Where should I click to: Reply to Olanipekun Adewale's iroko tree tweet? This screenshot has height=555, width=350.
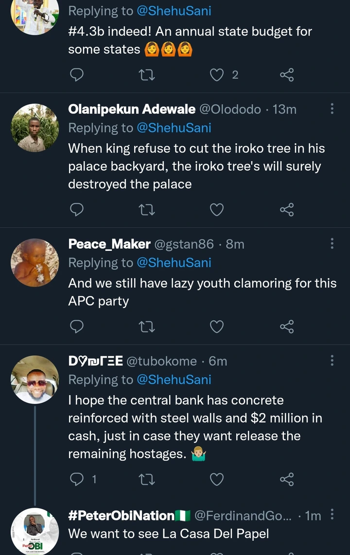point(77,210)
